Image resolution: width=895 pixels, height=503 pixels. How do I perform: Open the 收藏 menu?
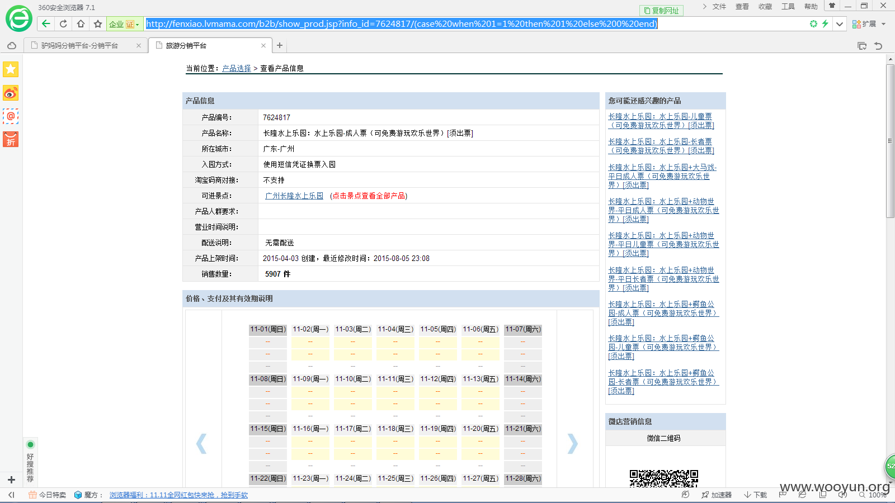pyautogui.click(x=765, y=7)
